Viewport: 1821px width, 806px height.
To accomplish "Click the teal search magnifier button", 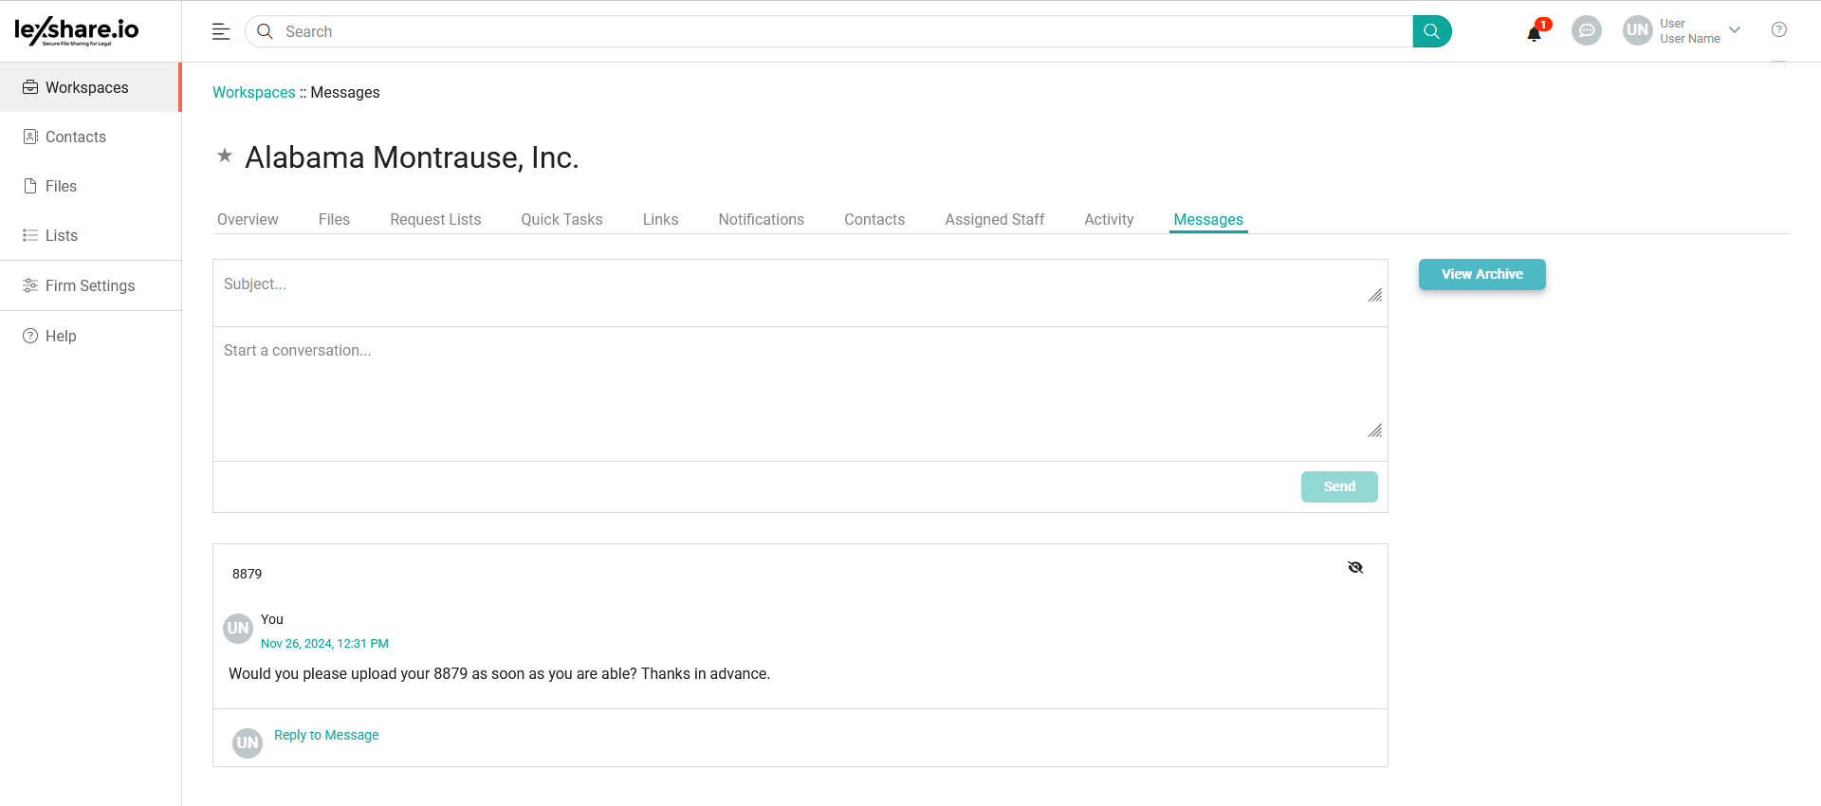I will tap(1431, 31).
